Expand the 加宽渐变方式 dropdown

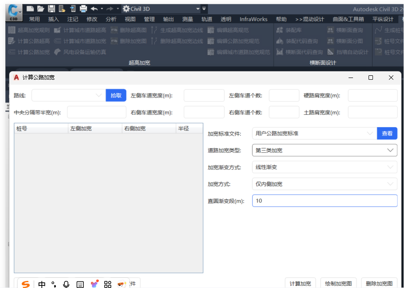tap(325, 167)
